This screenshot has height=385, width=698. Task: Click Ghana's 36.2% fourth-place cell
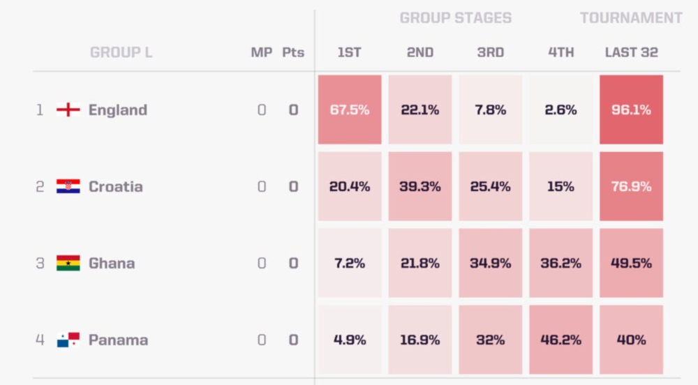[x=561, y=263]
